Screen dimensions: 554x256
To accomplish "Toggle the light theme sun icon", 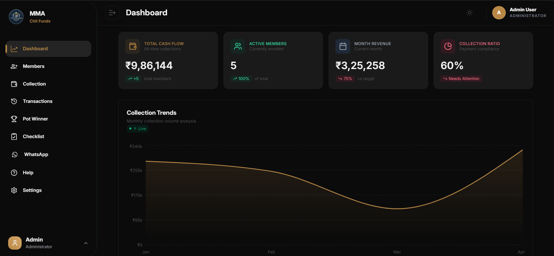I will click(x=470, y=13).
